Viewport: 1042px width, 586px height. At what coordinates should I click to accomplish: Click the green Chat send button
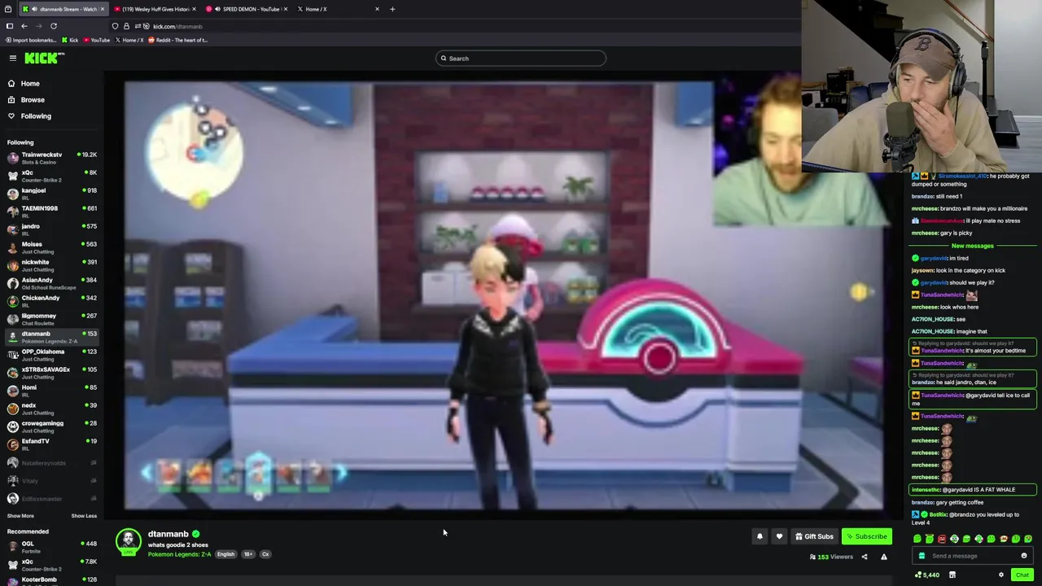(1022, 575)
